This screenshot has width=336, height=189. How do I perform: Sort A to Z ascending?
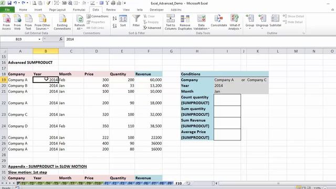(x=114, y=19)
